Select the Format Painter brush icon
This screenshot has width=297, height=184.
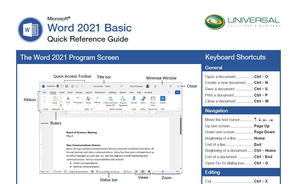pyautogui.click(x=60, y=105)
